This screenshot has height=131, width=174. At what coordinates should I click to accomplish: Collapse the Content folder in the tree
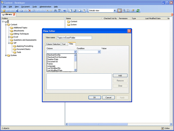pos(6,25)
